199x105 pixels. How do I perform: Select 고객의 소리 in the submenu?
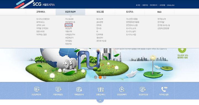click(41, 25)
